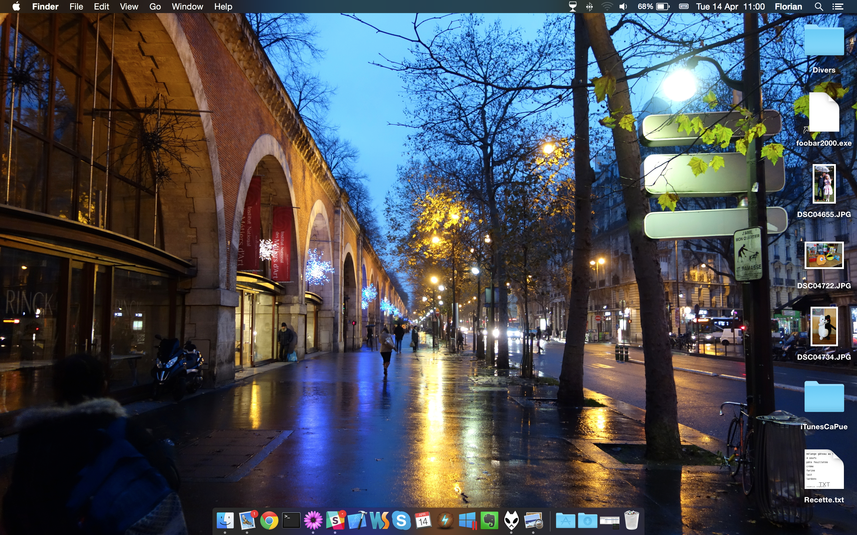Open Slack in the dock
The height and width of the screenshot is (535, 857).
[335, 521]
